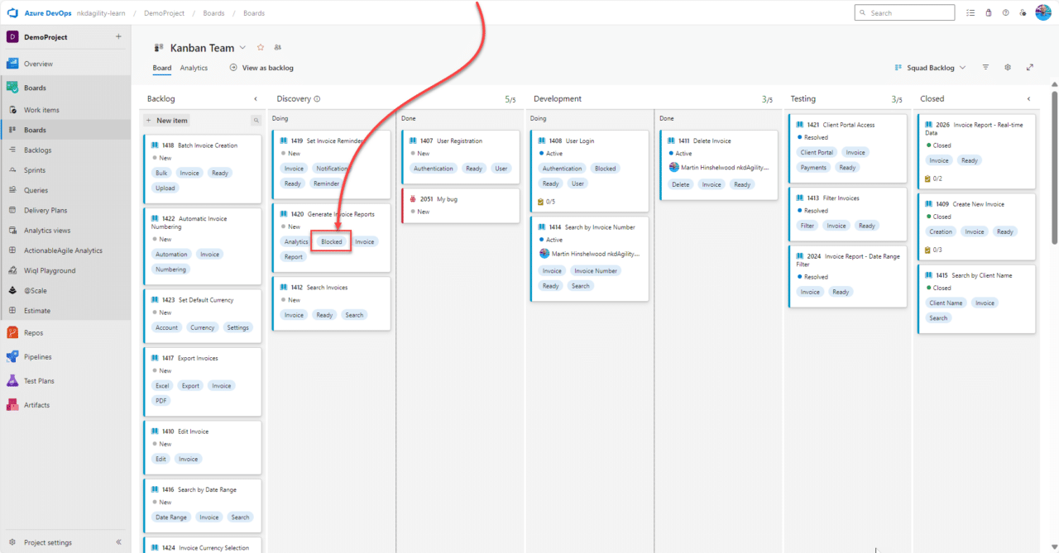Focus the top Search box
Screen dimensions: 1059x553
click(x=904, y=12)
